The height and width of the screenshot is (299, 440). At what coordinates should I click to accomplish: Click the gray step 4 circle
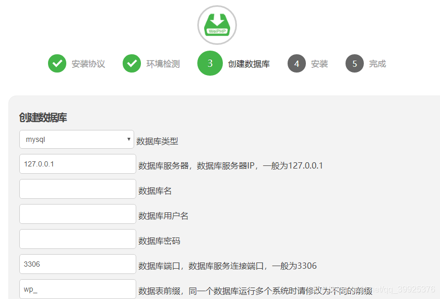296,63
